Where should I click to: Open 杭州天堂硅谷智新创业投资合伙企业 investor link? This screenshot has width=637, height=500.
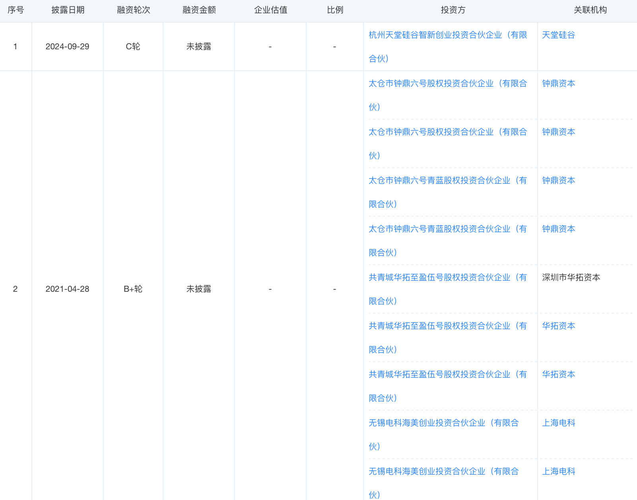[x=447, y=35]
